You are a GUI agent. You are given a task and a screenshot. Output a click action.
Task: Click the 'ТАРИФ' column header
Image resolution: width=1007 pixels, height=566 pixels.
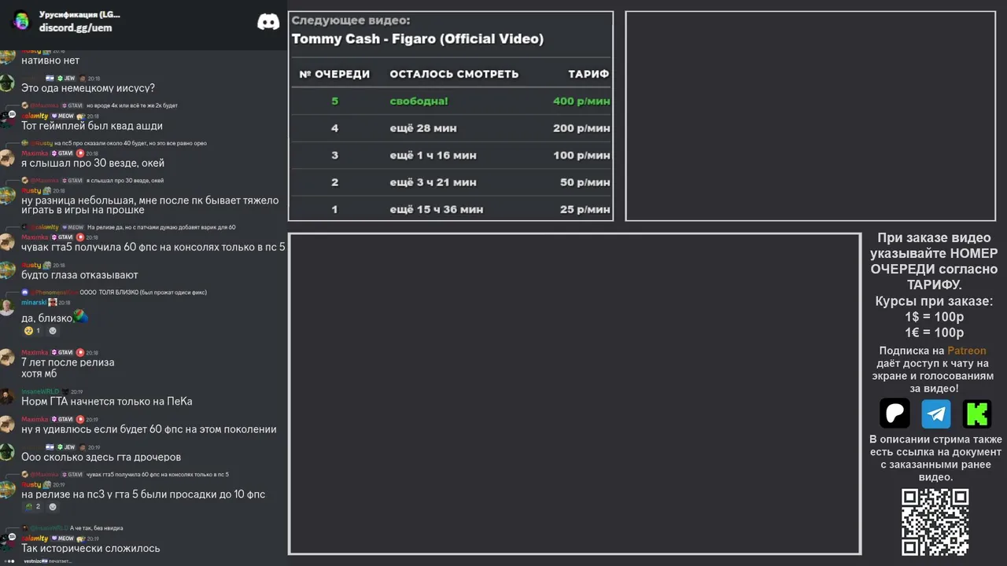click(588, 74)
